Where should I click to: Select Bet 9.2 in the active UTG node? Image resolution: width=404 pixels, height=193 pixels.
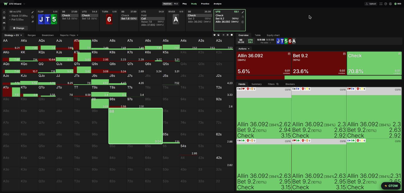[227, 19]
